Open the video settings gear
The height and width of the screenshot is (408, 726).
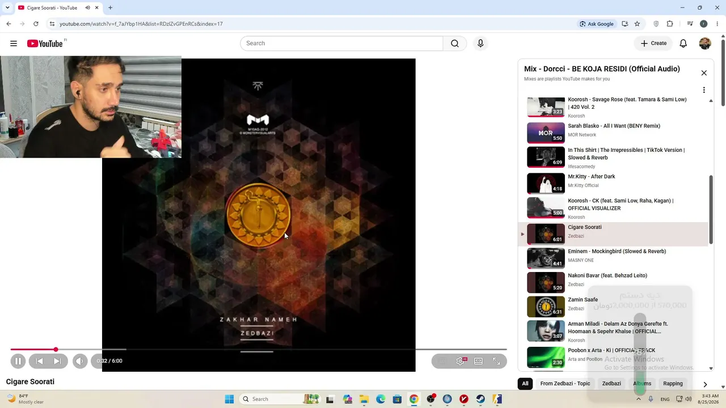(x=461, y=361)
